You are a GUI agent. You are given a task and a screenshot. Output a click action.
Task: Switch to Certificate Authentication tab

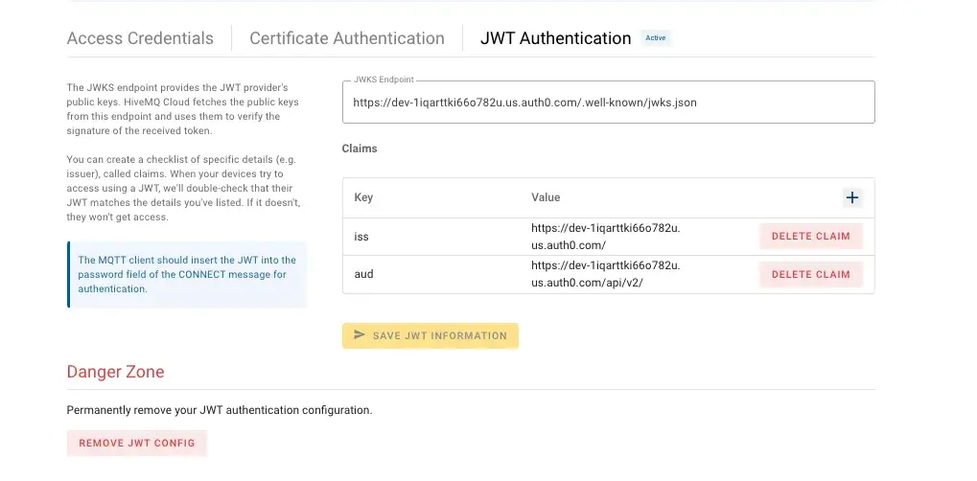(347, 38)
